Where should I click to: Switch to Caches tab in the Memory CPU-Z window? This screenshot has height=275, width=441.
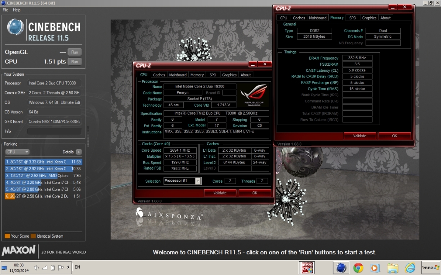(299, 18)
